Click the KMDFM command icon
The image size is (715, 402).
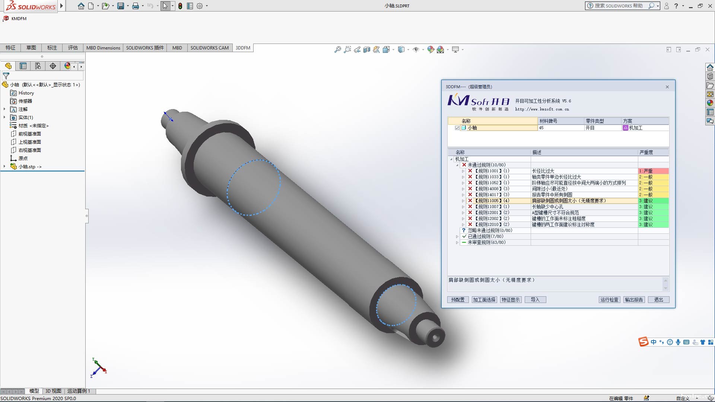click(x=6, y=18)
